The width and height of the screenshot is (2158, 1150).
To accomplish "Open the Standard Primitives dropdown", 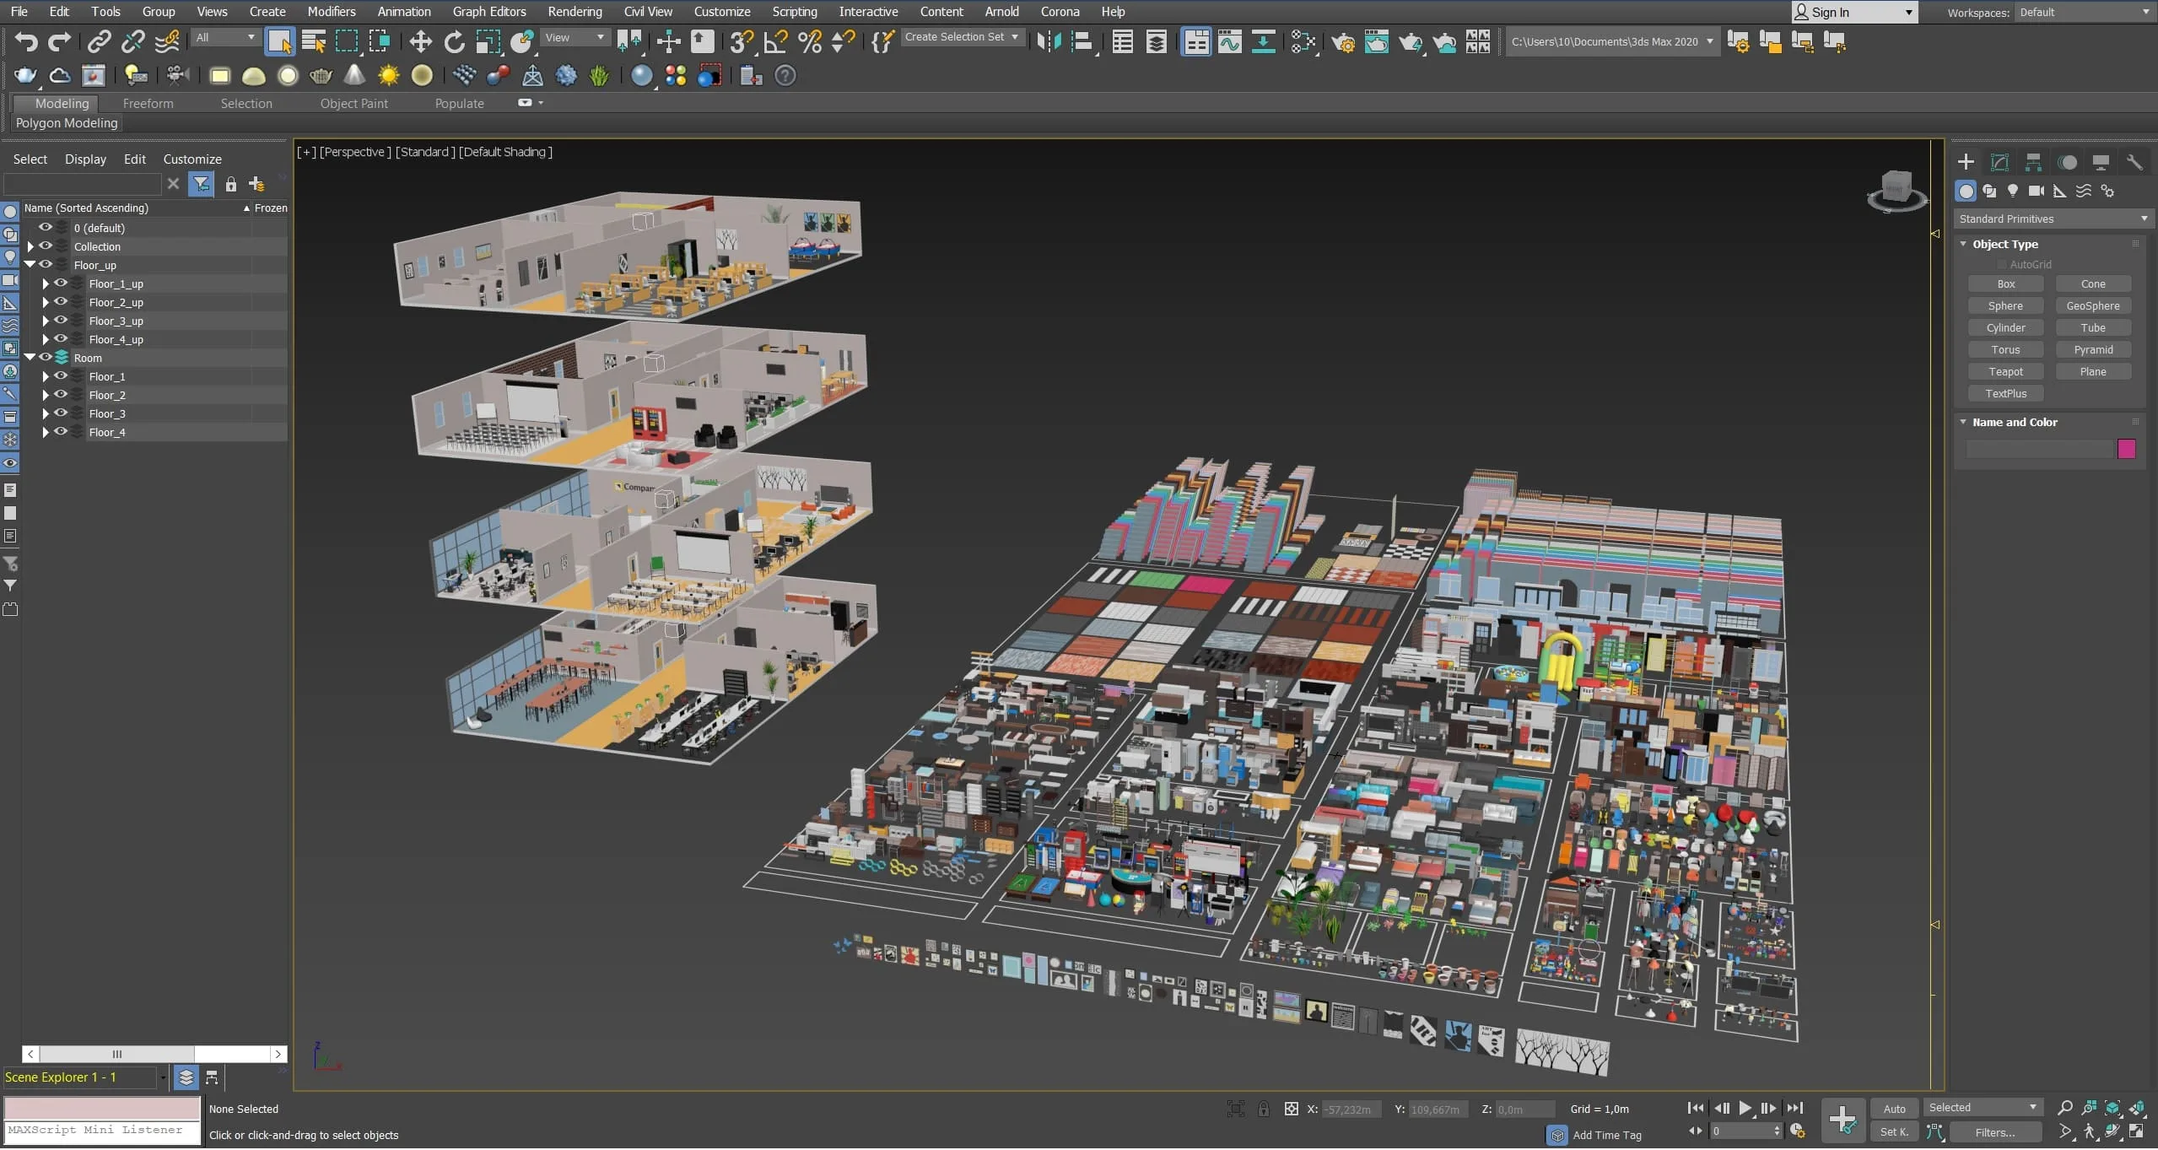I will [x=2052, y=219].
